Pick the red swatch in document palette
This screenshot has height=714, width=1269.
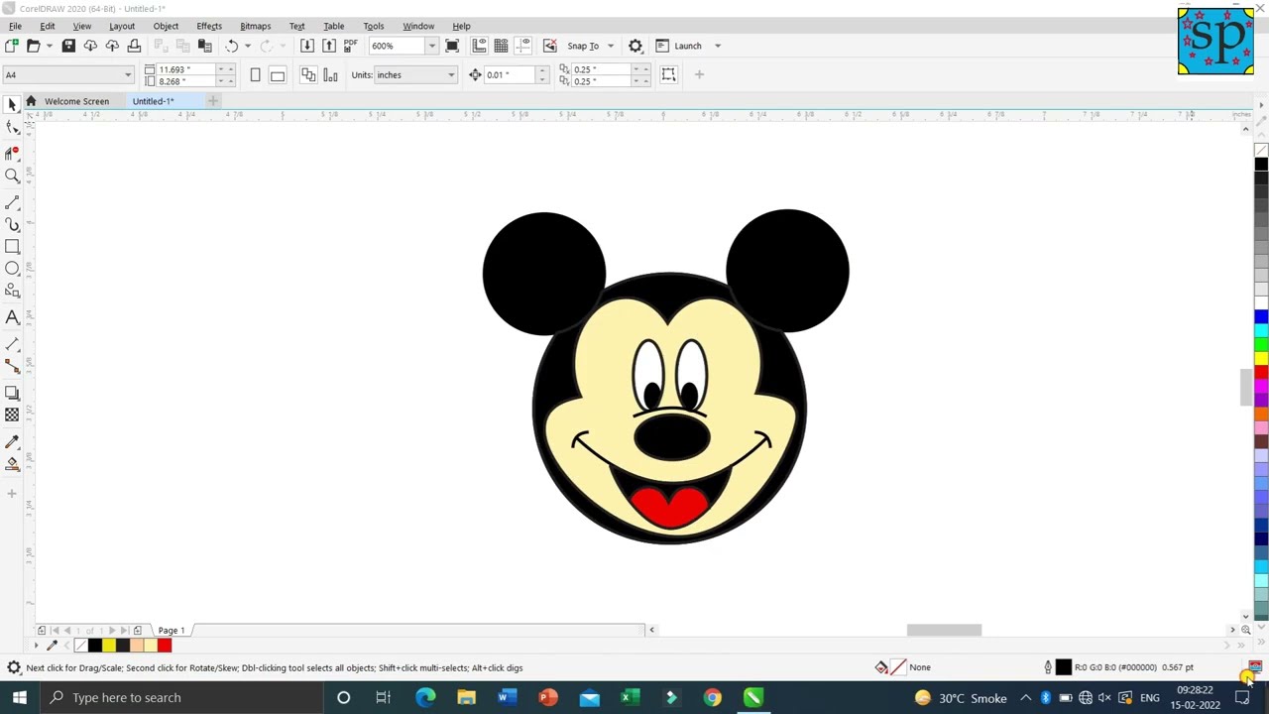pyautogui.click(x=165, y=646)
